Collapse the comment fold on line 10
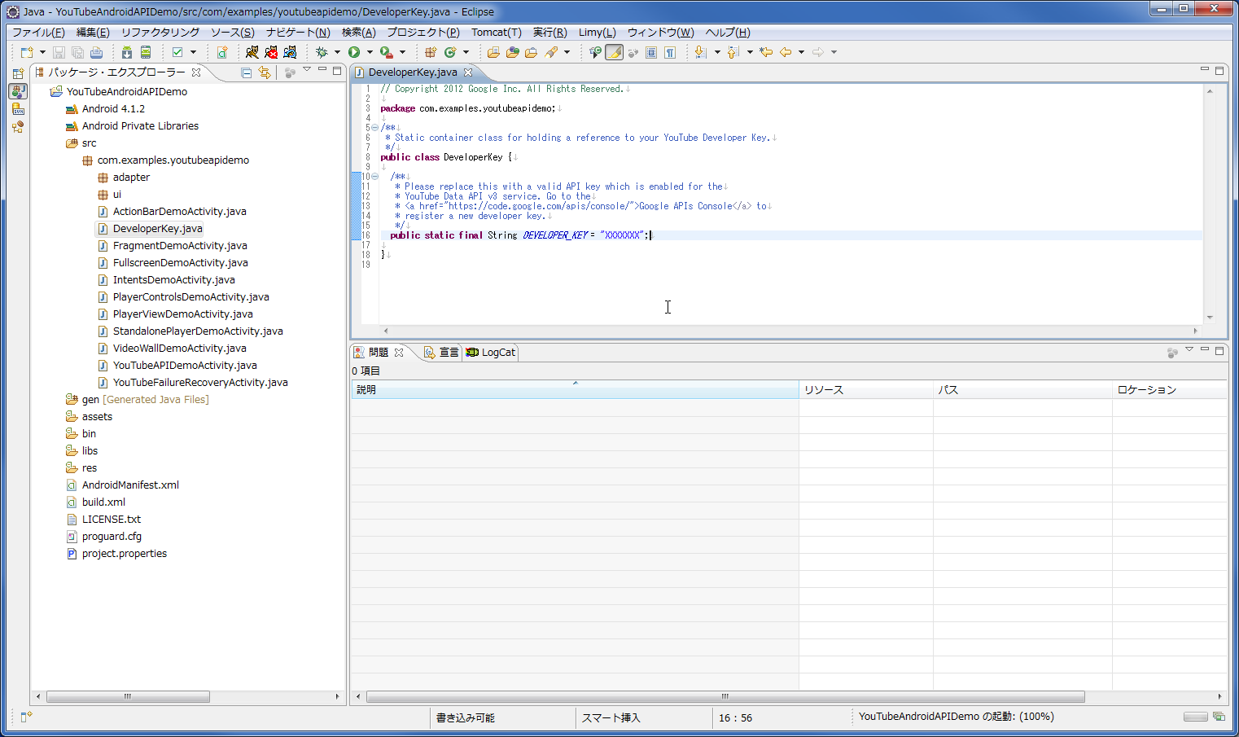 (x=374, y=177)
